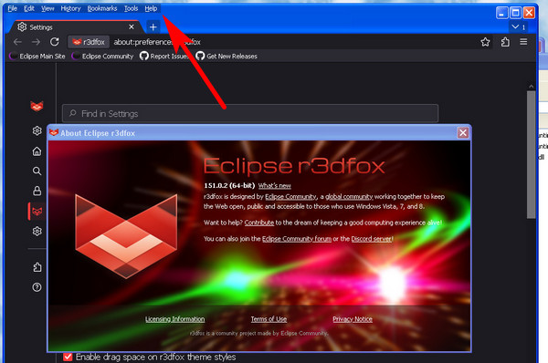Open the hamburger application menu
Viewport: 548px width, 363px height.
(523, 42)
